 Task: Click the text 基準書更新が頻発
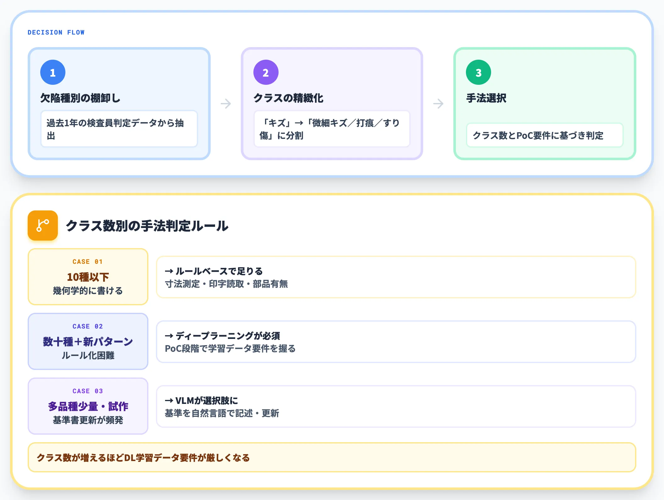(88, 420)
